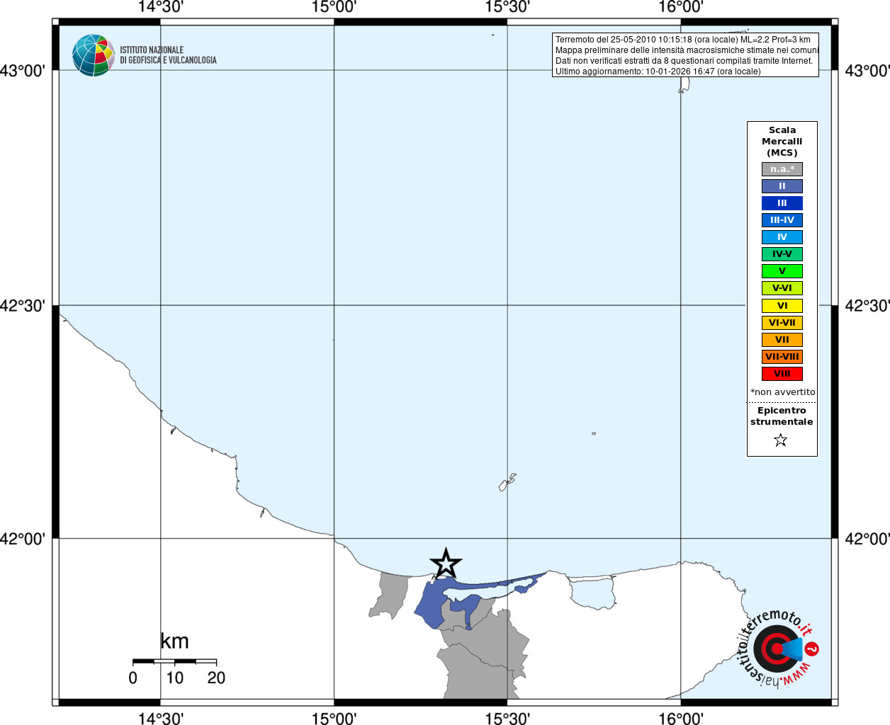Click the VII-VIII legend swatch
Screen dimensions: 890x725
[x=782, y=357]
